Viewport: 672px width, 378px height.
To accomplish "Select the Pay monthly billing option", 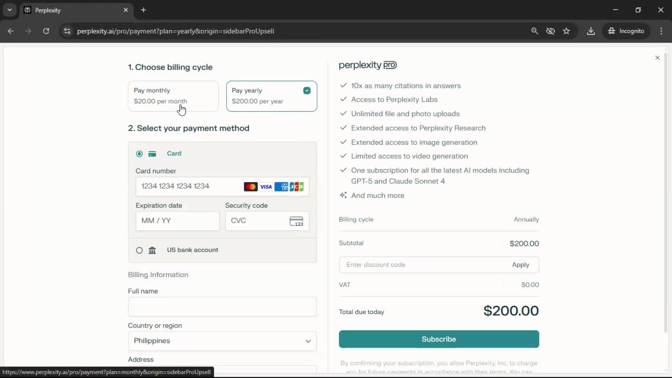I will click(x=173, y=96).
